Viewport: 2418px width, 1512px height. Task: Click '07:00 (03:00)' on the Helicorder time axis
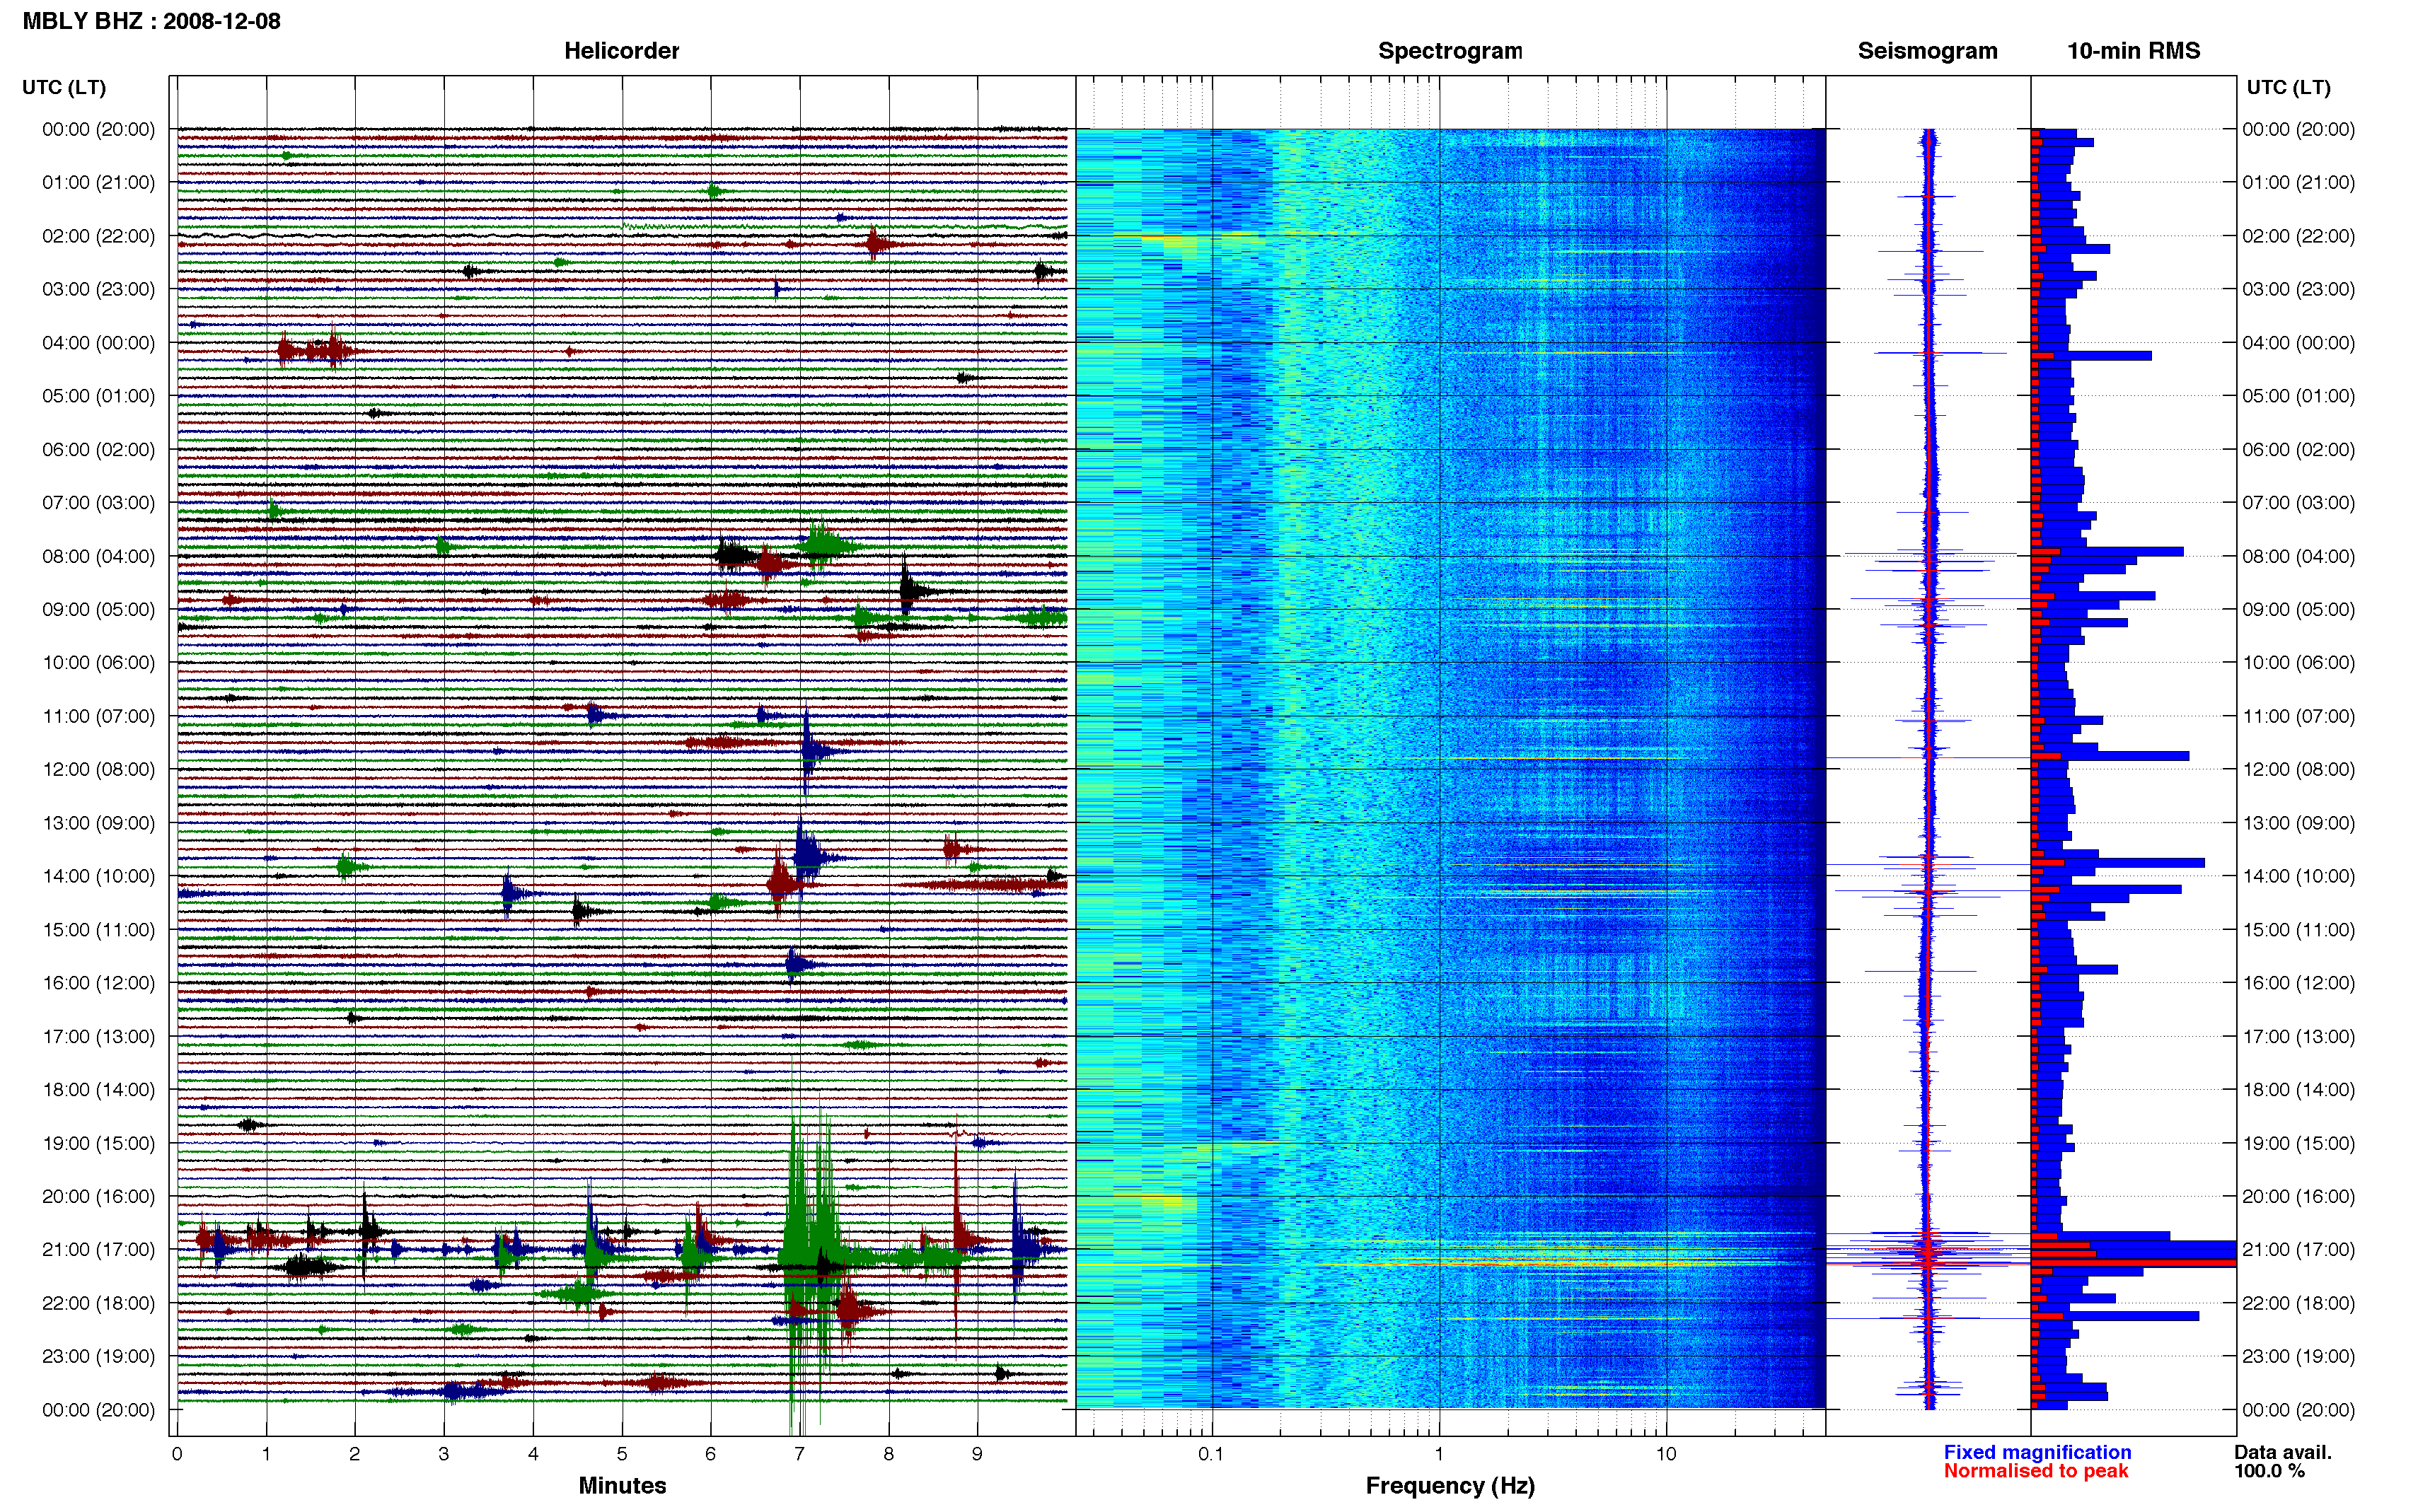click(x=98, y=502)
